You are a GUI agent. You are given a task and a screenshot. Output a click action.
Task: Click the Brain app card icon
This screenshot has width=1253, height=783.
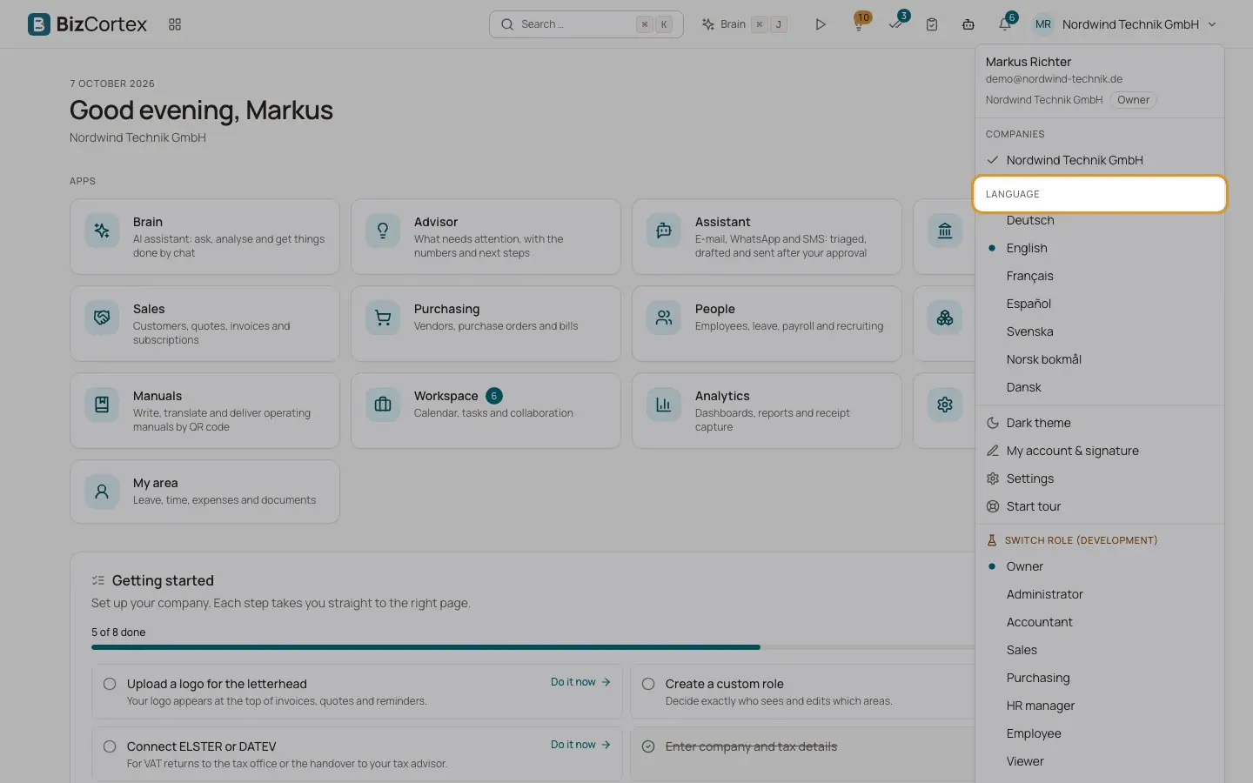coord(102,231)
